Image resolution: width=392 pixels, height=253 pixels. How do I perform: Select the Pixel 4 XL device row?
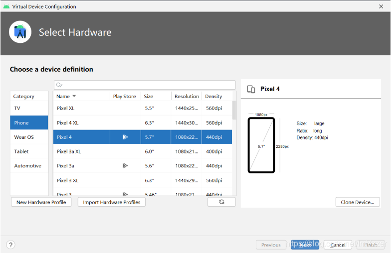click(x=143, y=123)
